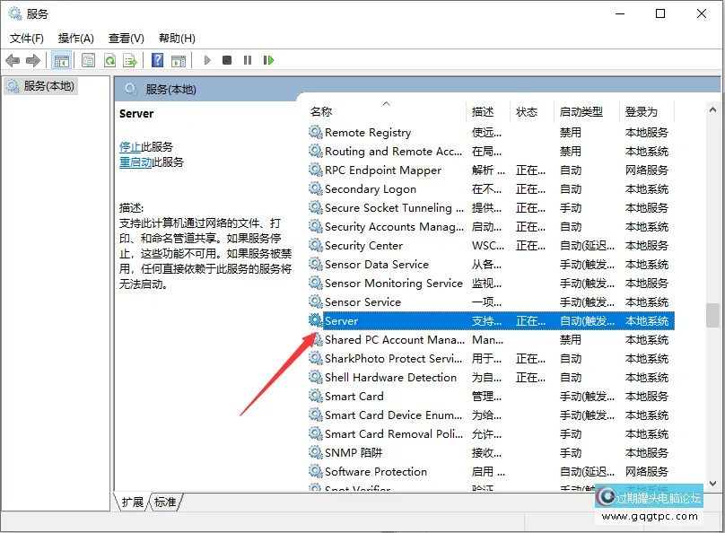Click the forward navigation arrow

click(31, 60)
